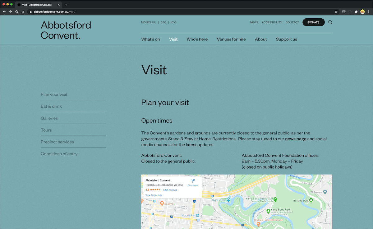This screenshot has height=229, width=373.
Task: Click the Abbotsford Convent logo
Action: click(x=66, y=30)
